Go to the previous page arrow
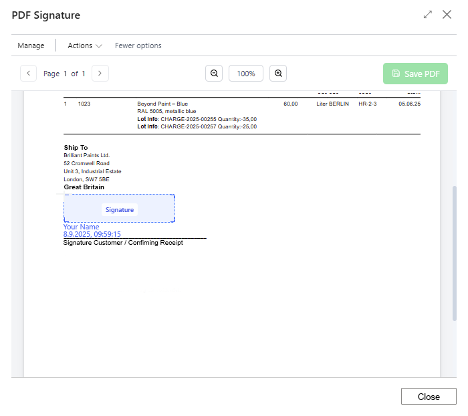The image size is (468, 416). pyautogui.click(x=29, y=74)
